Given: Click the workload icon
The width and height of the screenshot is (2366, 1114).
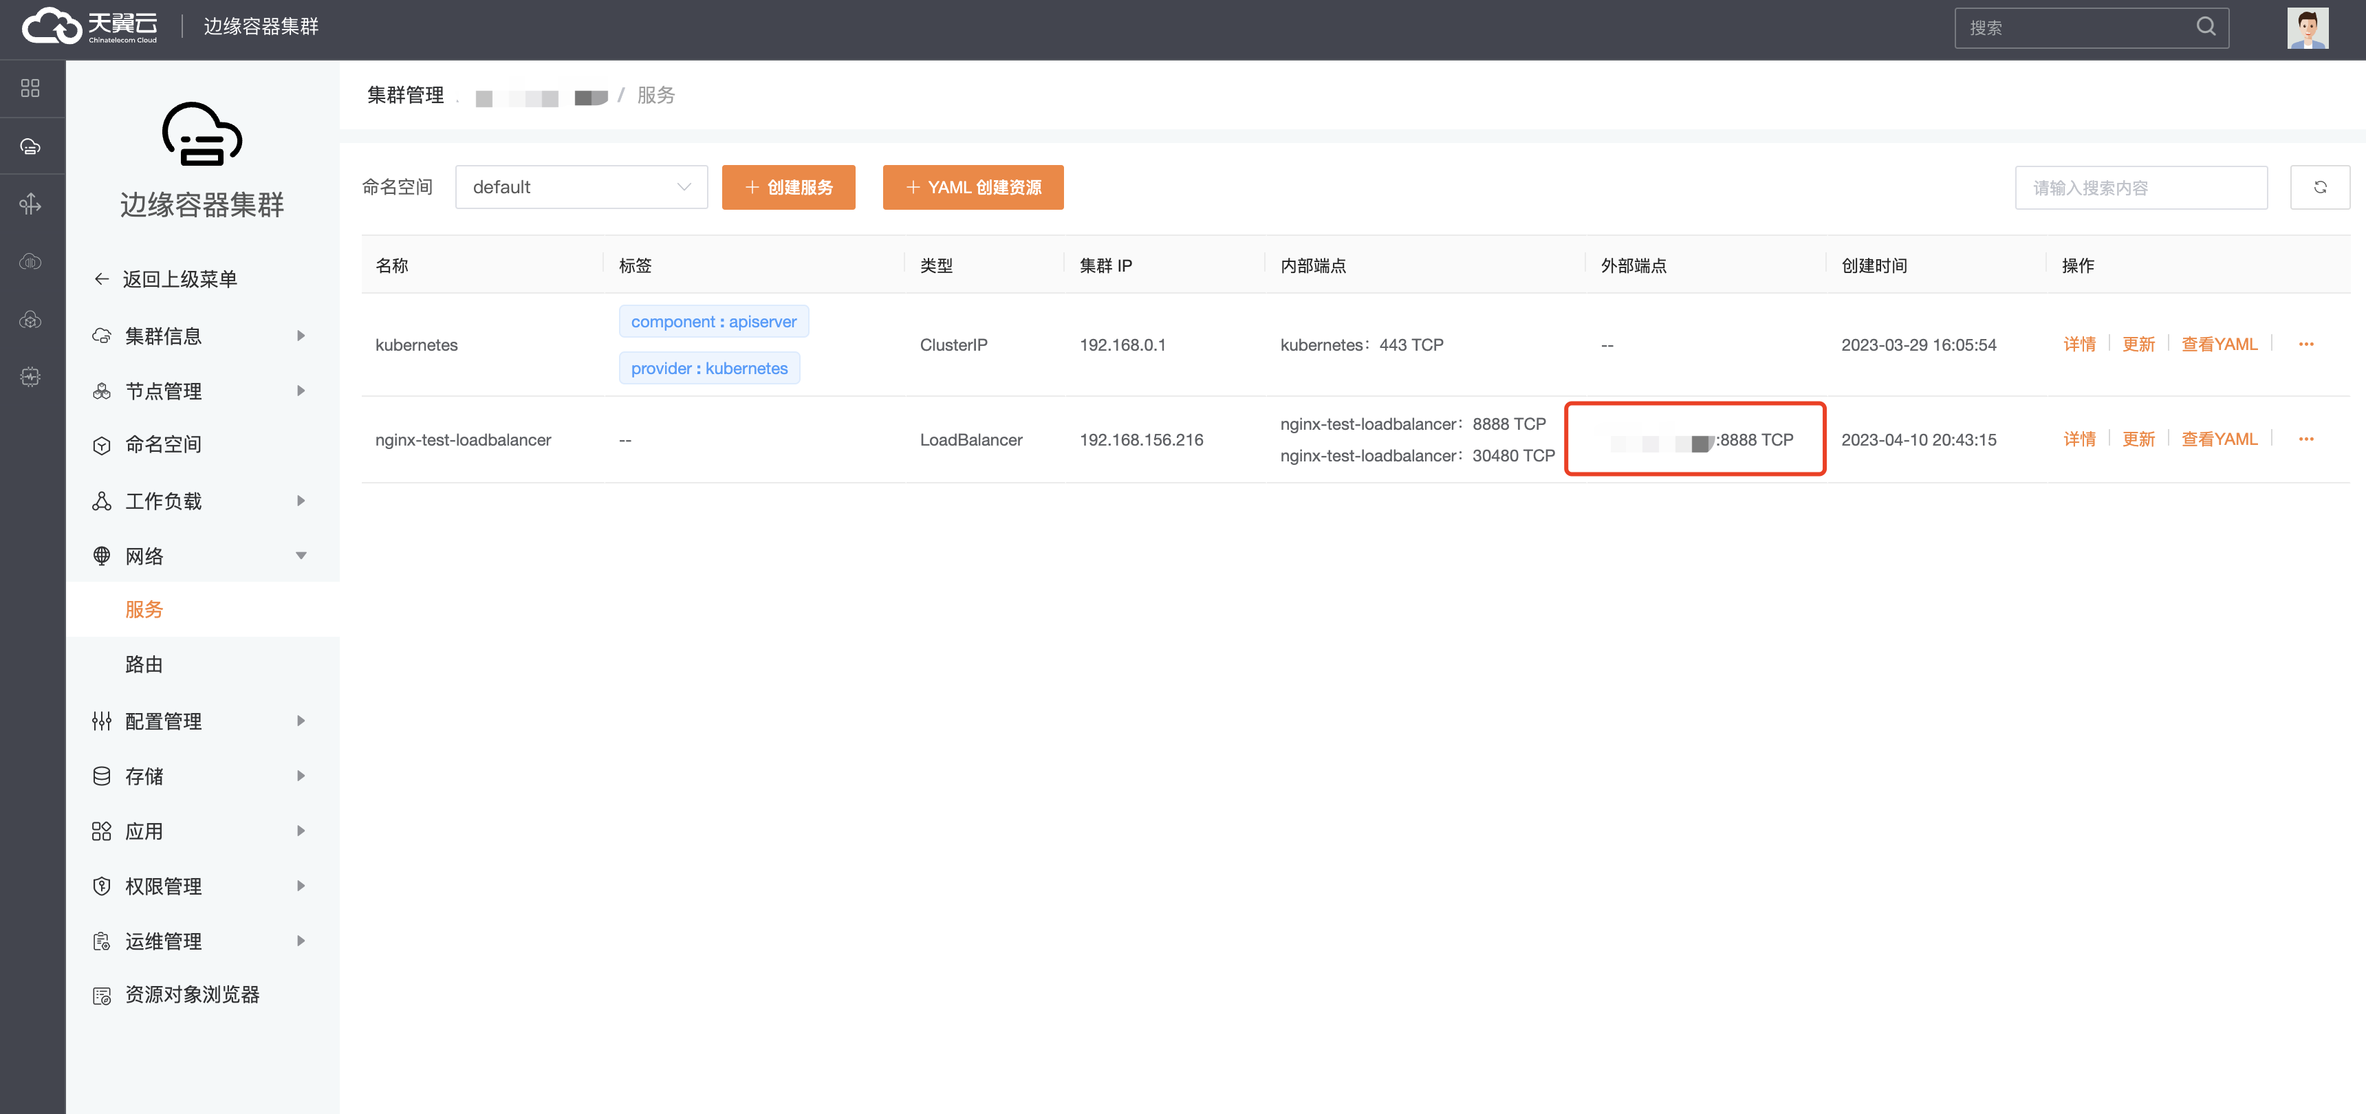Looking at the screenshot, I should pos(102,501).
